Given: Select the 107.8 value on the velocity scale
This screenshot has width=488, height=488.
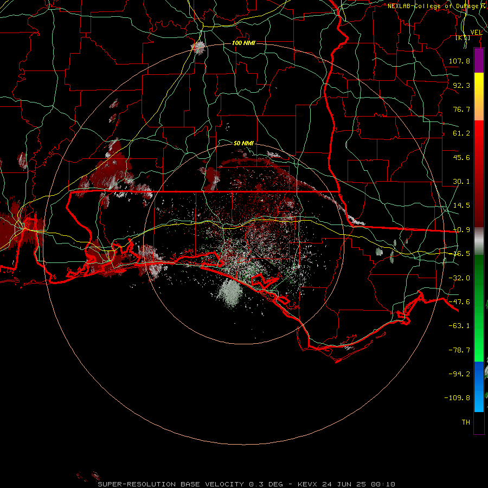Looking at the screenshot, I should (459, 61).
